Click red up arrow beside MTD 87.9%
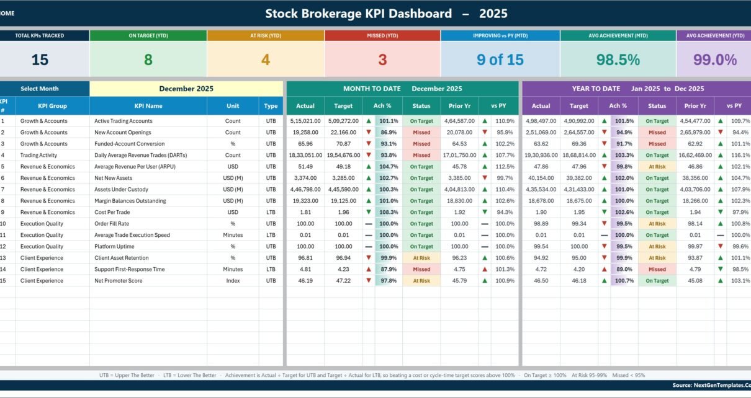 click(369, 269)
